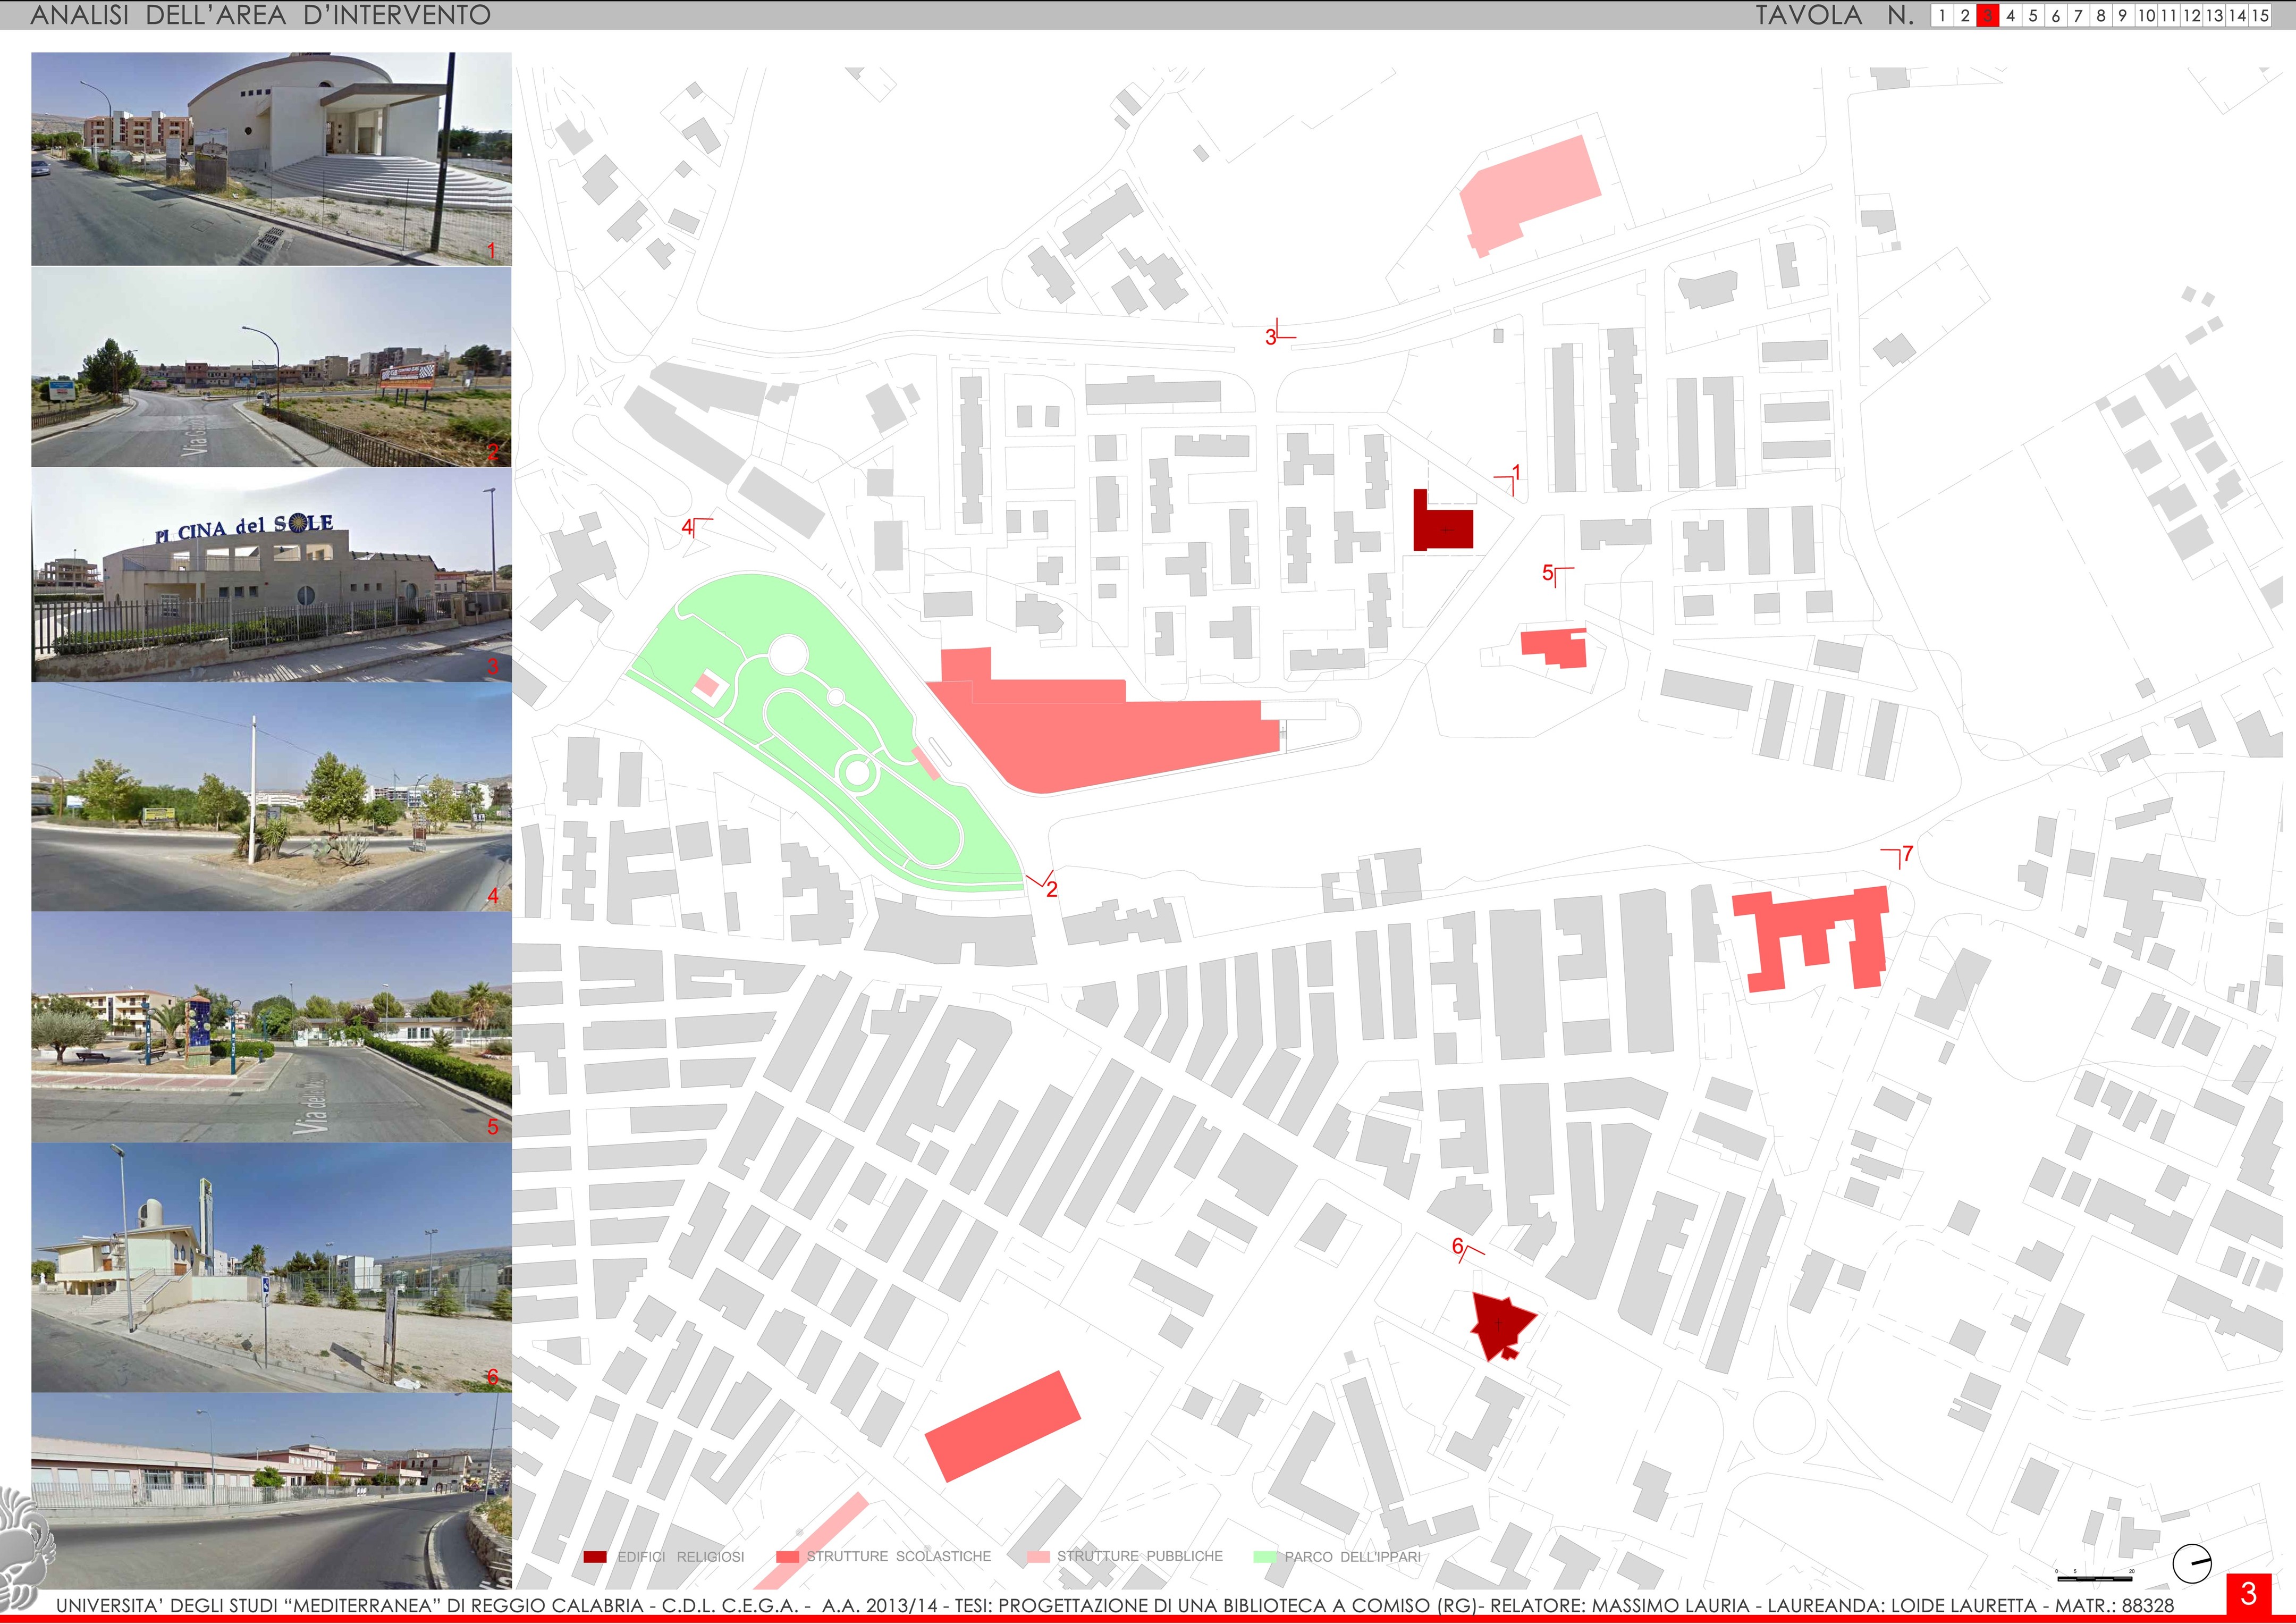Click the Edifici Religiosi legend swatch
Viewport: 2296px width, 1624px height.
[595, 1557]
